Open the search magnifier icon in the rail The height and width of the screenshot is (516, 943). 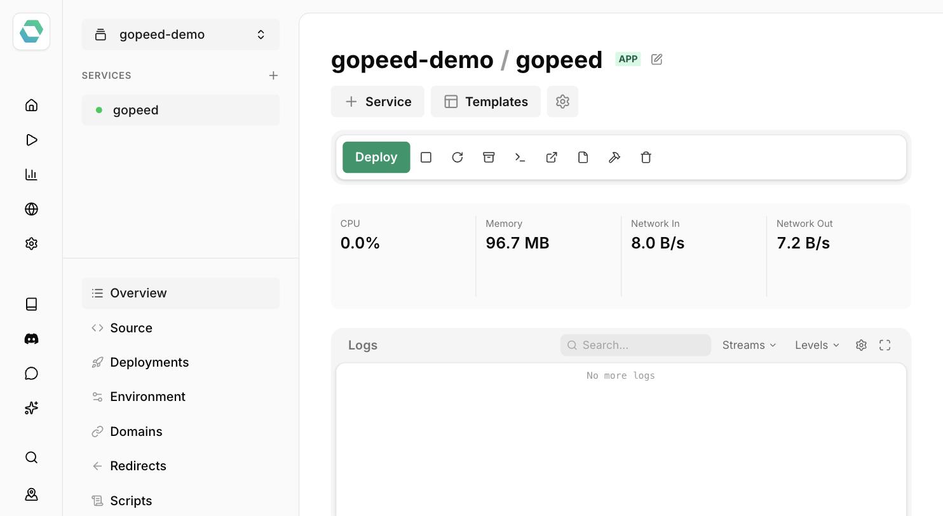point(31,458)
